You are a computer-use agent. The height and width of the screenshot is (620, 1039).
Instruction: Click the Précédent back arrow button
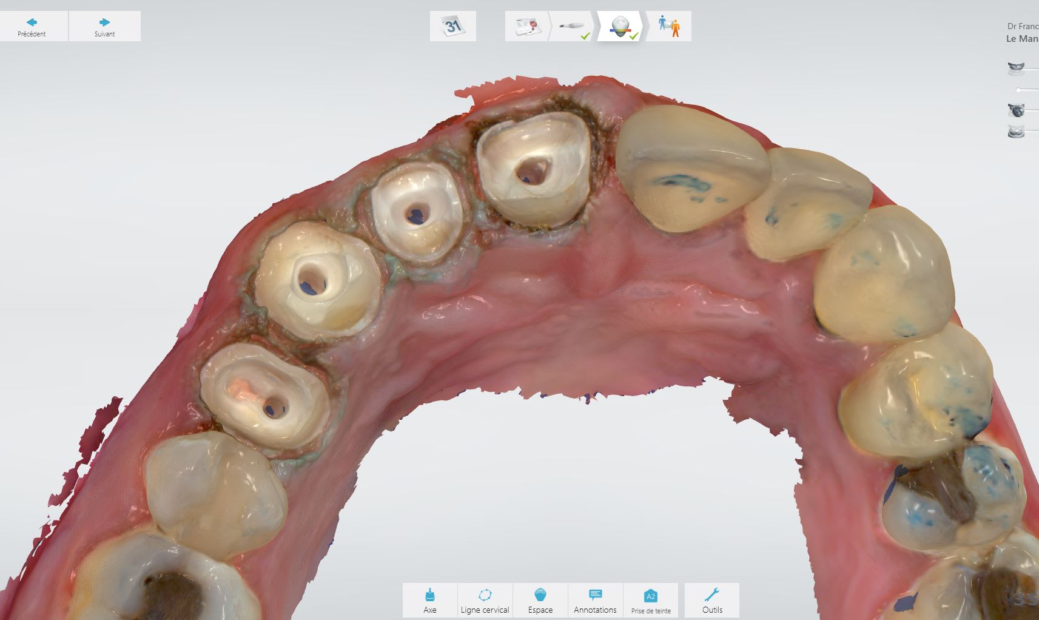[x=32, y=26]
